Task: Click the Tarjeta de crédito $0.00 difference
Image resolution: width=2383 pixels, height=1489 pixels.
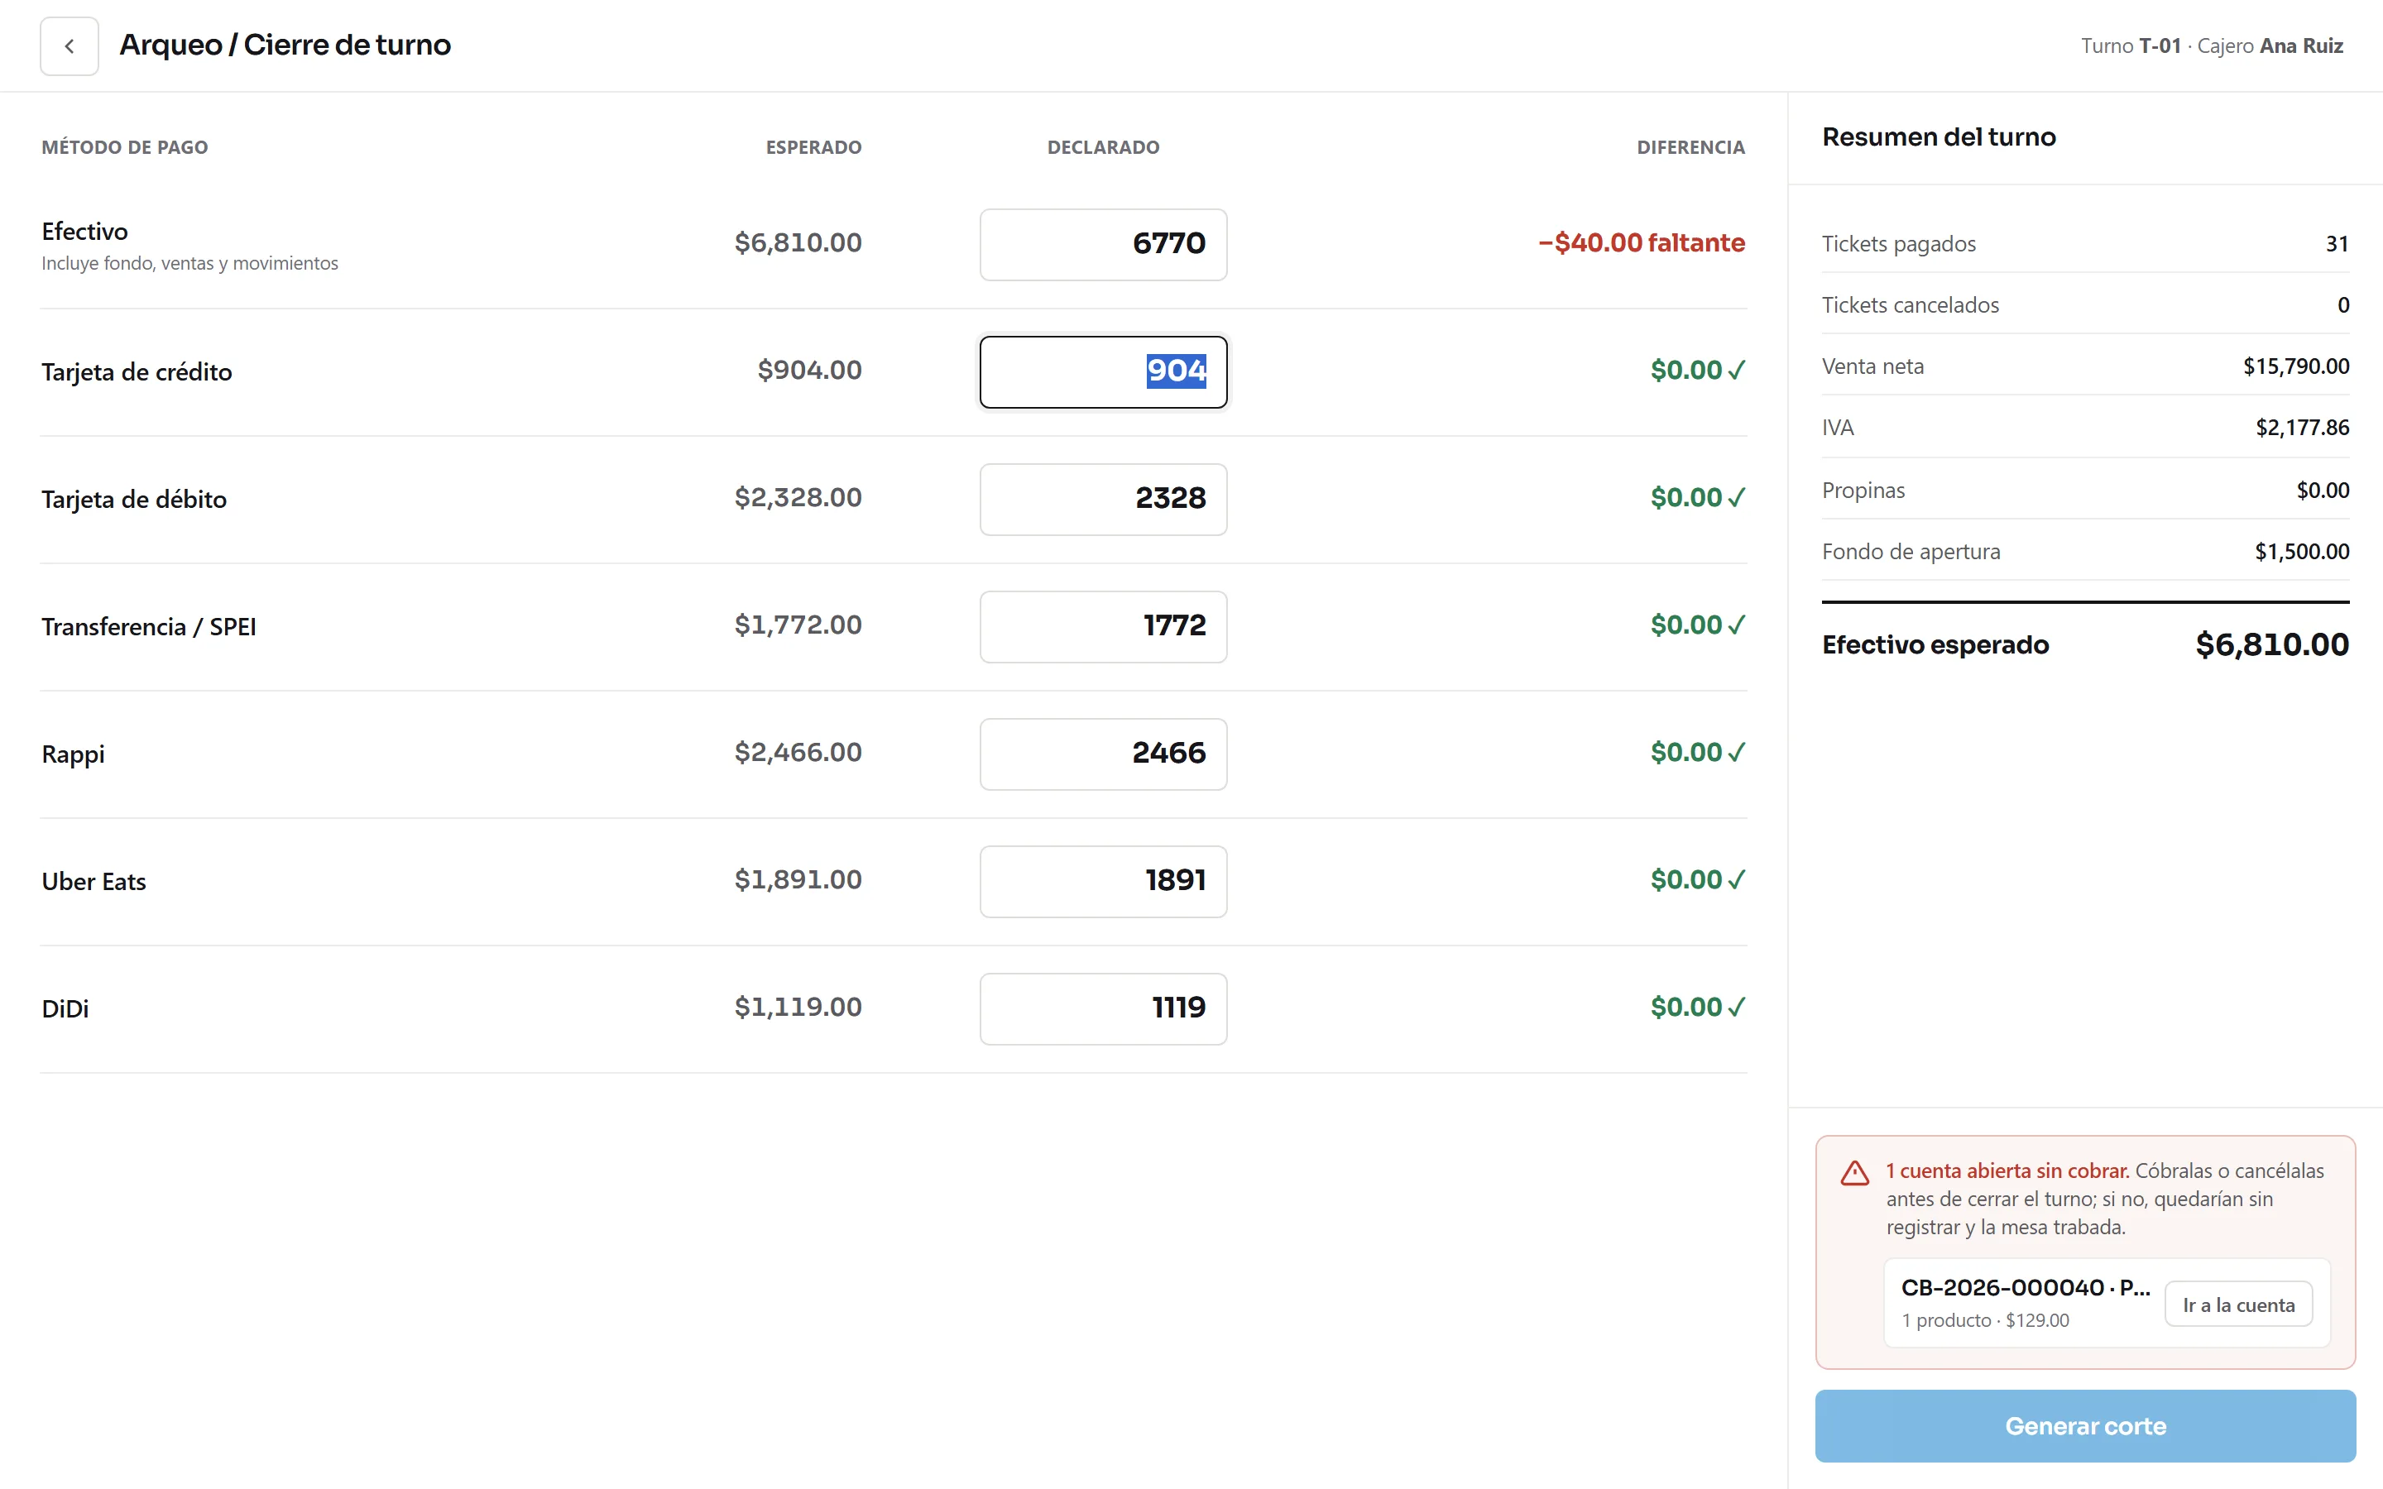Action: pyautogui.click(x=1698, y=371)
